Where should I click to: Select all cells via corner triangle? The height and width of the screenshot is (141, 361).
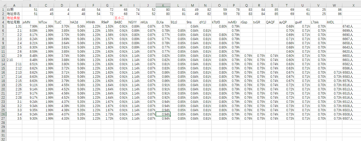(x=3, y=5)
